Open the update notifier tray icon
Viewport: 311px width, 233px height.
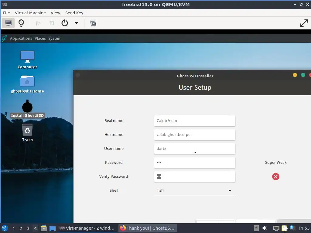click(292, 228)
